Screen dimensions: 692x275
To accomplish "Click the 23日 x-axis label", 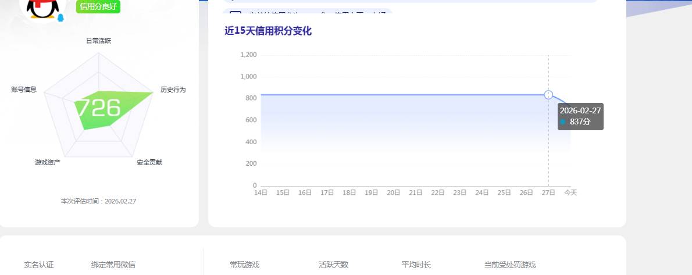I will coord(460,192).
